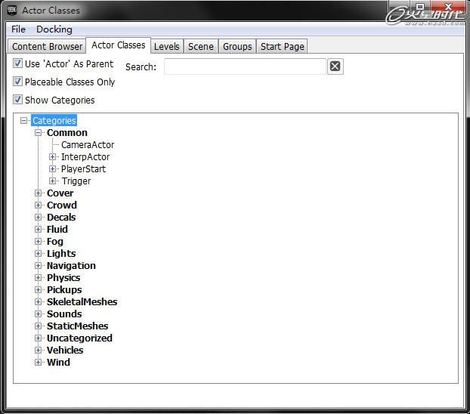This screenshot has height=414, width=470.
Task: Expand the PlayerStart node
Action: click(x=52, y=168)
